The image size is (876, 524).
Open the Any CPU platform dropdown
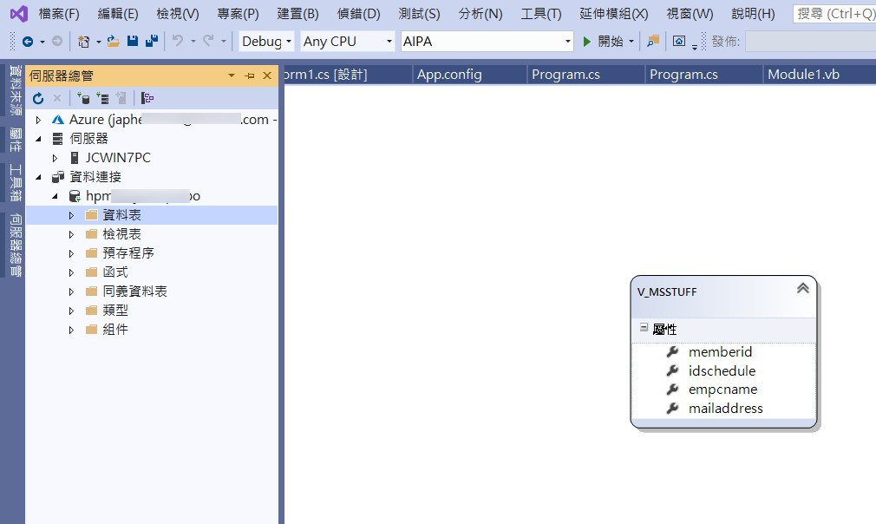[348, 42]
